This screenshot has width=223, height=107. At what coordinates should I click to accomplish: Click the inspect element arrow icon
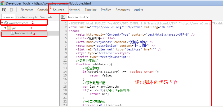(4, 10)
